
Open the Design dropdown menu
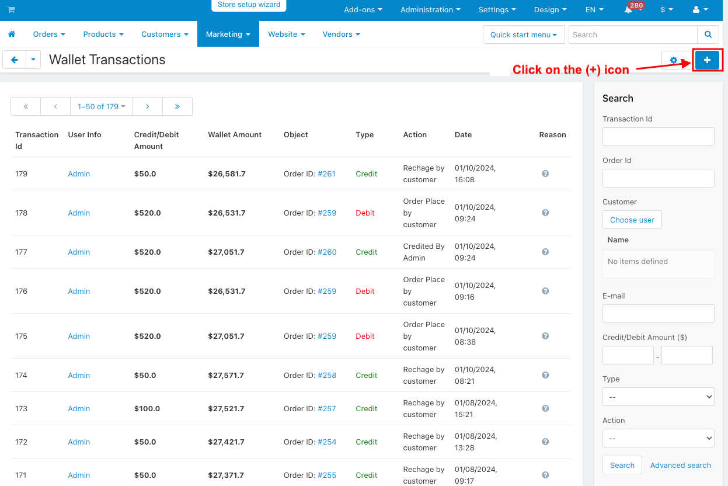[551, 10]
